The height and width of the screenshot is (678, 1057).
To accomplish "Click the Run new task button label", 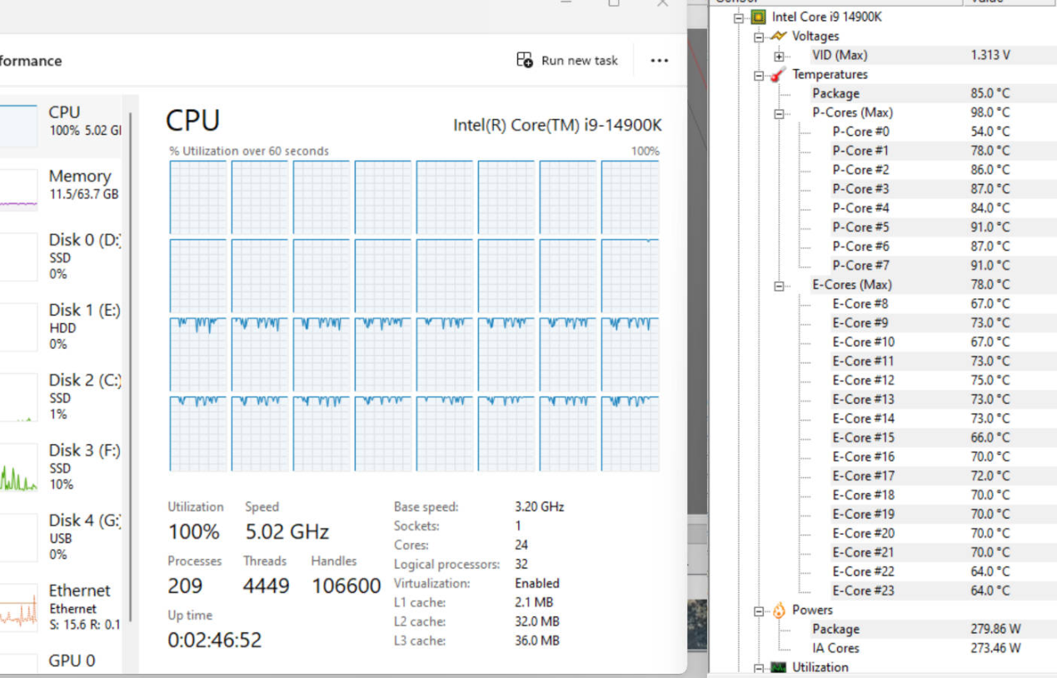I will (x=580, y=60).
